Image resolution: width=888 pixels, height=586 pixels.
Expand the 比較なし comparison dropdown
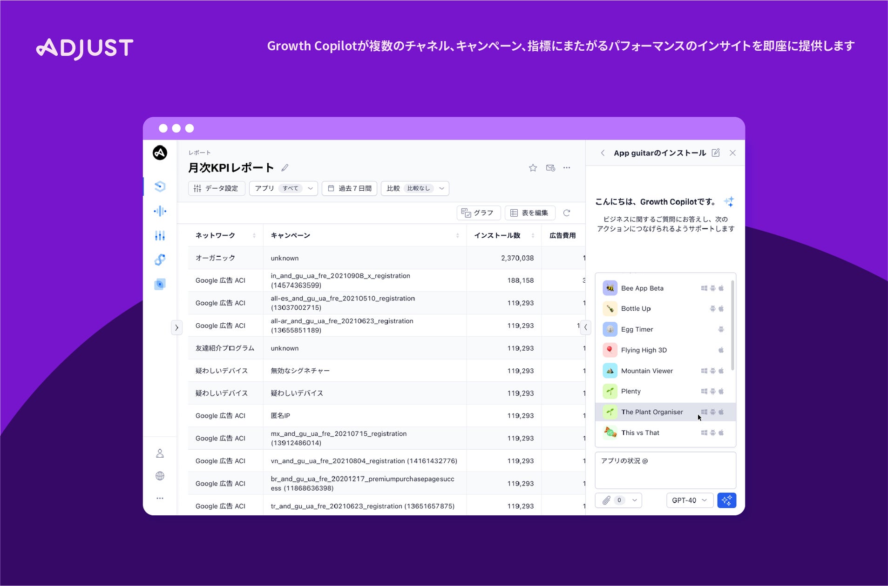coord(415,188)
